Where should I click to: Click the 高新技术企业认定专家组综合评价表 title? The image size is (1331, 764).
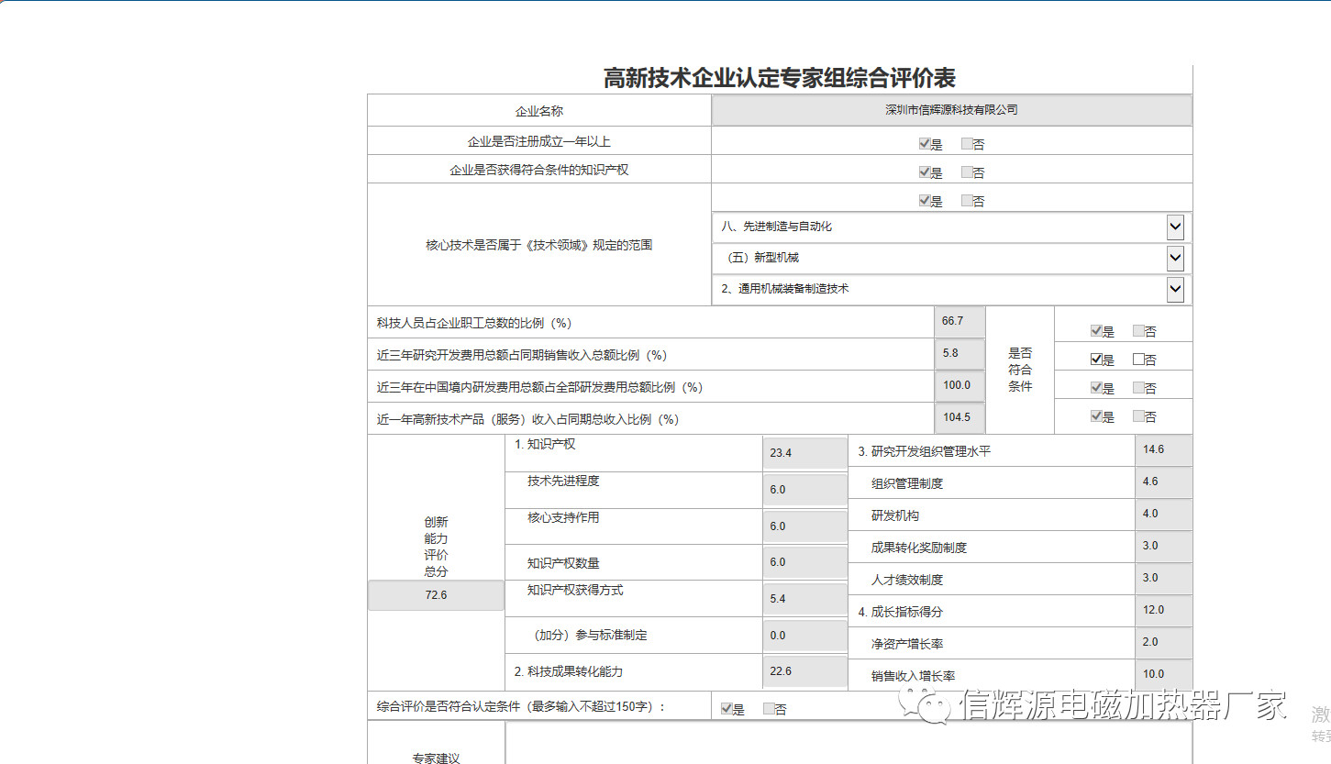(x=779, y=78)
